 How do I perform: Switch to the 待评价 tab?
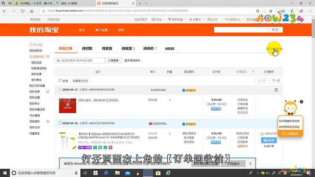coord(150,48)
